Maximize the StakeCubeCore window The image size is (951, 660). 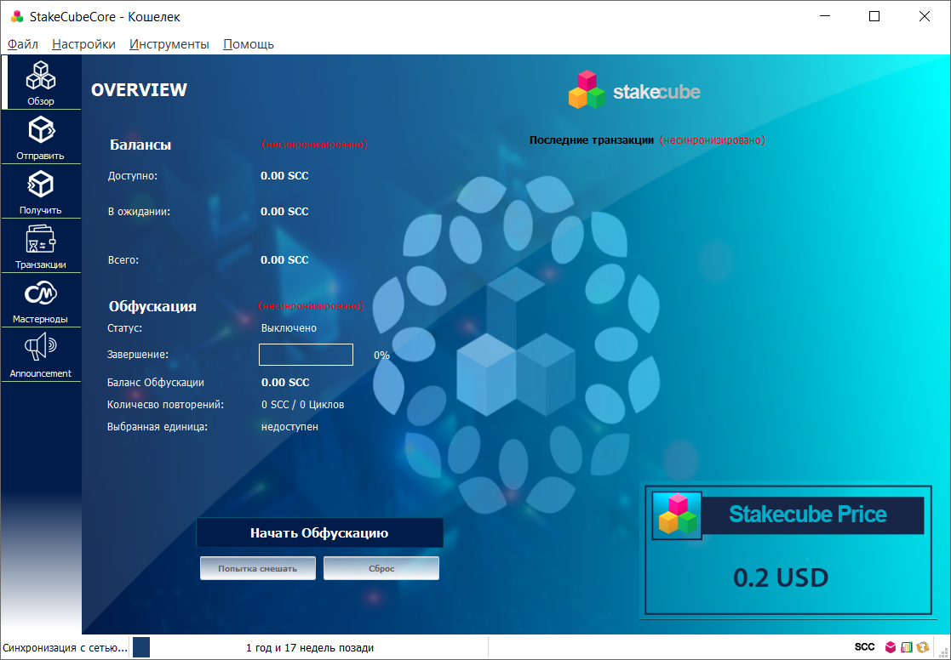874,17
